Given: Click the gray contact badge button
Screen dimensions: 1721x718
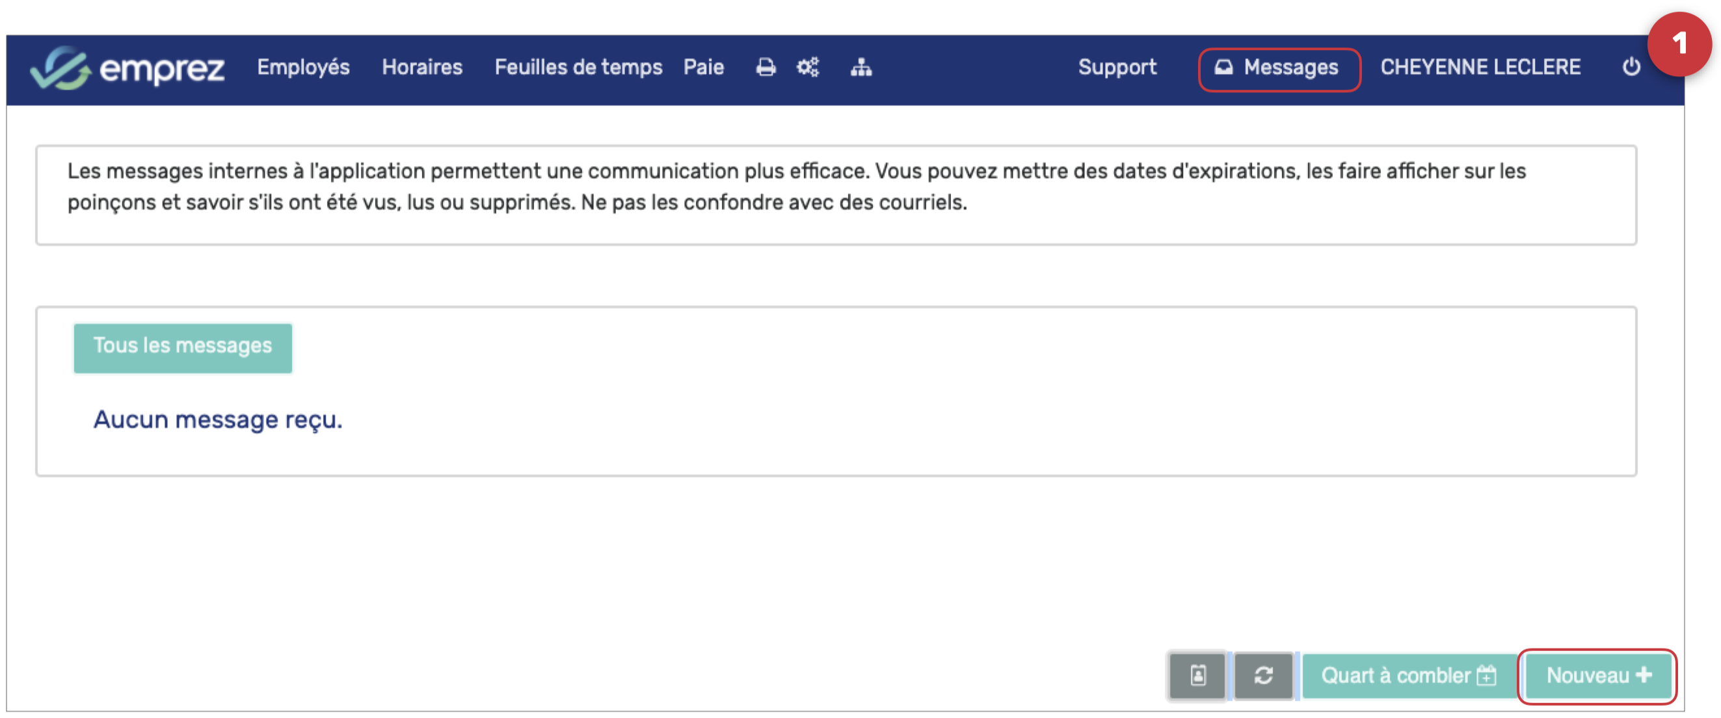Looking at the screenshot, I should 1197,676.
